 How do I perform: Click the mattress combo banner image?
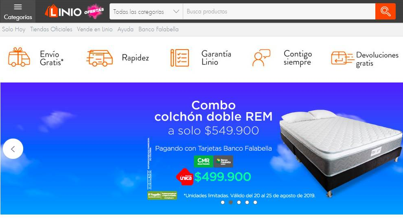coord(201,148)
